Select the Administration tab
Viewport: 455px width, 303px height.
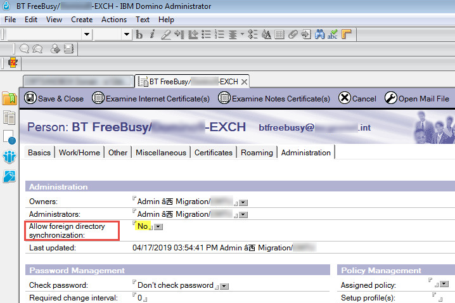pos(306,152)
